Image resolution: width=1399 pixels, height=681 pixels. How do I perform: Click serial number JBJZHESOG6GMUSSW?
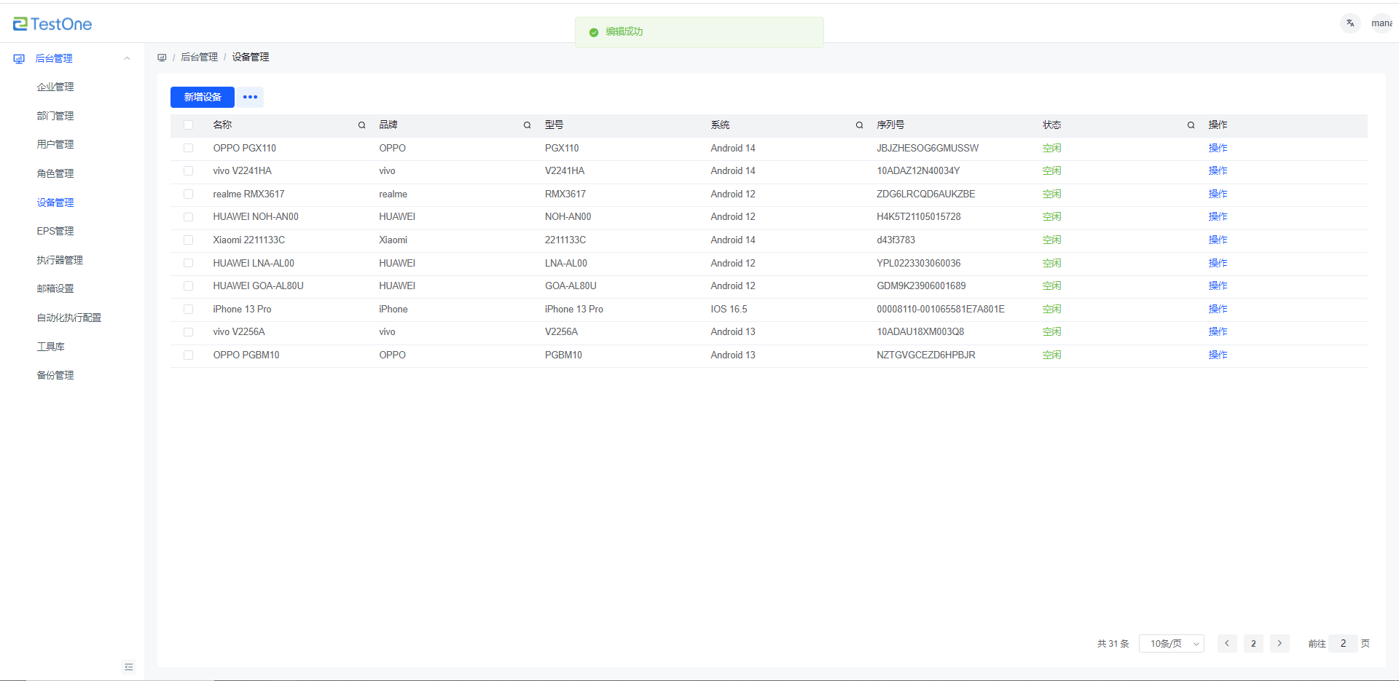click(928, 148)
